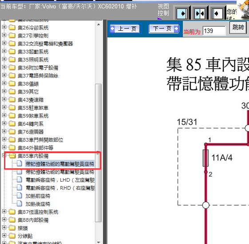Click document icon for 加熱前座椅

(x=20, y=195)
